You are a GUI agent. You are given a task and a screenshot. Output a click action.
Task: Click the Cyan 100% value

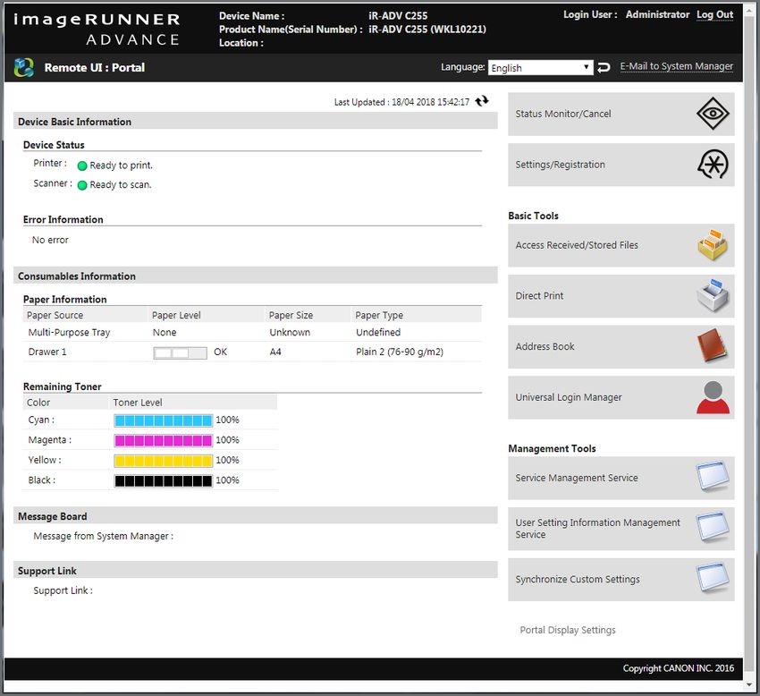click(x=227, y=420)
